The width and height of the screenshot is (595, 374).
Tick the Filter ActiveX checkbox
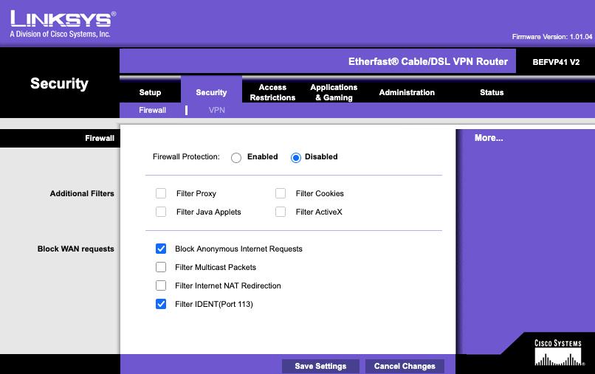point(281,212)
